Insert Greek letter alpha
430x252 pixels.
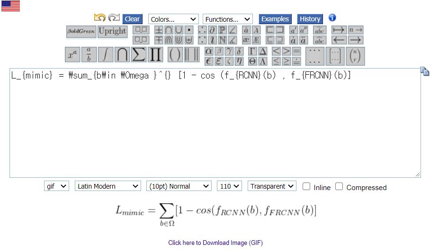pyautogui.click(x=209, y=51)
